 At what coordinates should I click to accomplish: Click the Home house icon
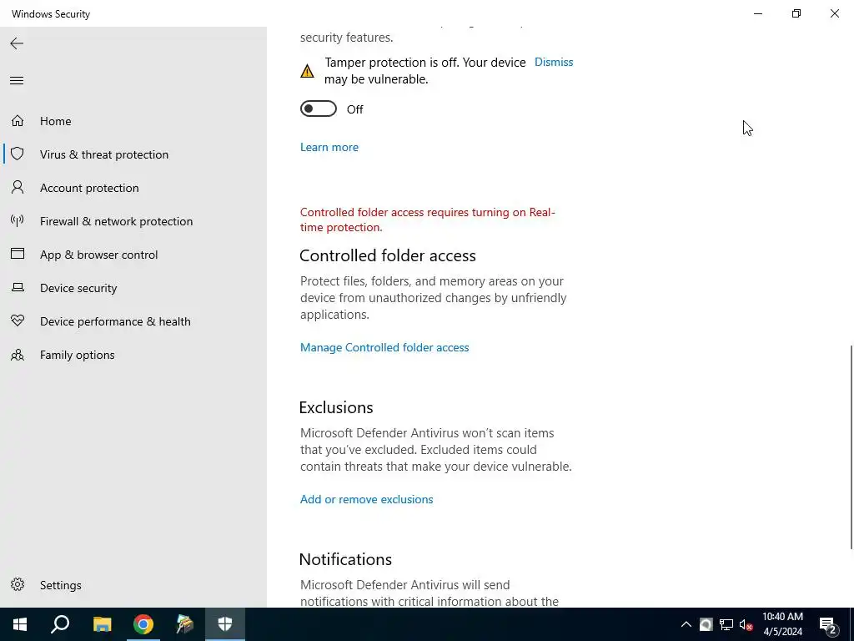(18, 120)
